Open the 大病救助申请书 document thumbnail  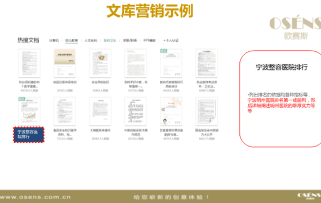(100, 111)
